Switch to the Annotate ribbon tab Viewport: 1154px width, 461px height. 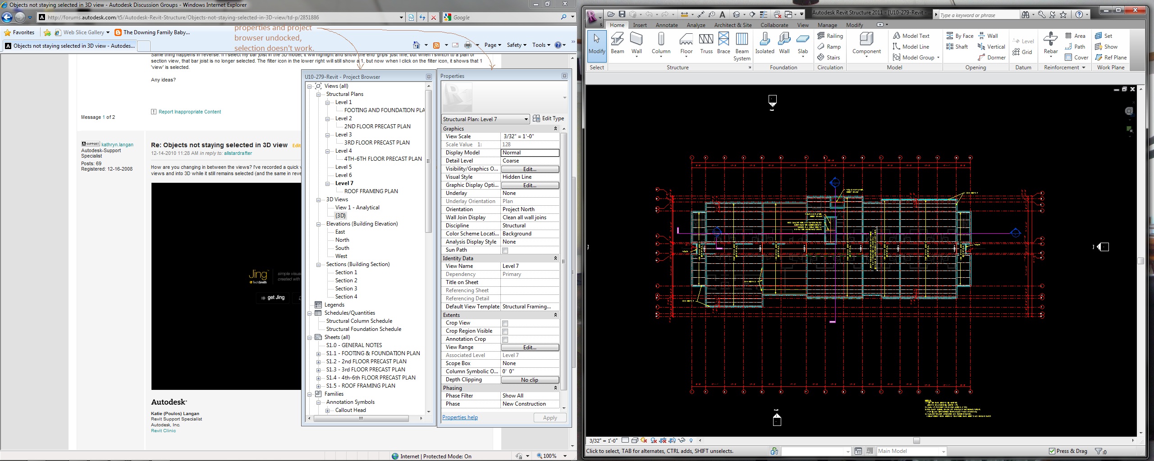(666, 25)
